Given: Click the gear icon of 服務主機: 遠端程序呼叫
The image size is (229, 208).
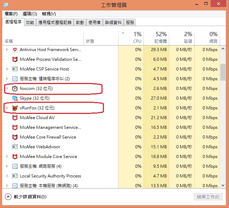Looking at the screenshot, I should [15, 79].
